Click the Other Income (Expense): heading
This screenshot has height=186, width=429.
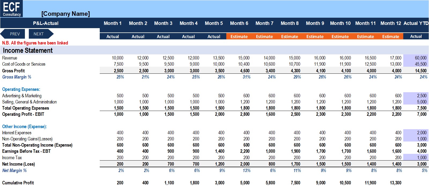point(24,127)
